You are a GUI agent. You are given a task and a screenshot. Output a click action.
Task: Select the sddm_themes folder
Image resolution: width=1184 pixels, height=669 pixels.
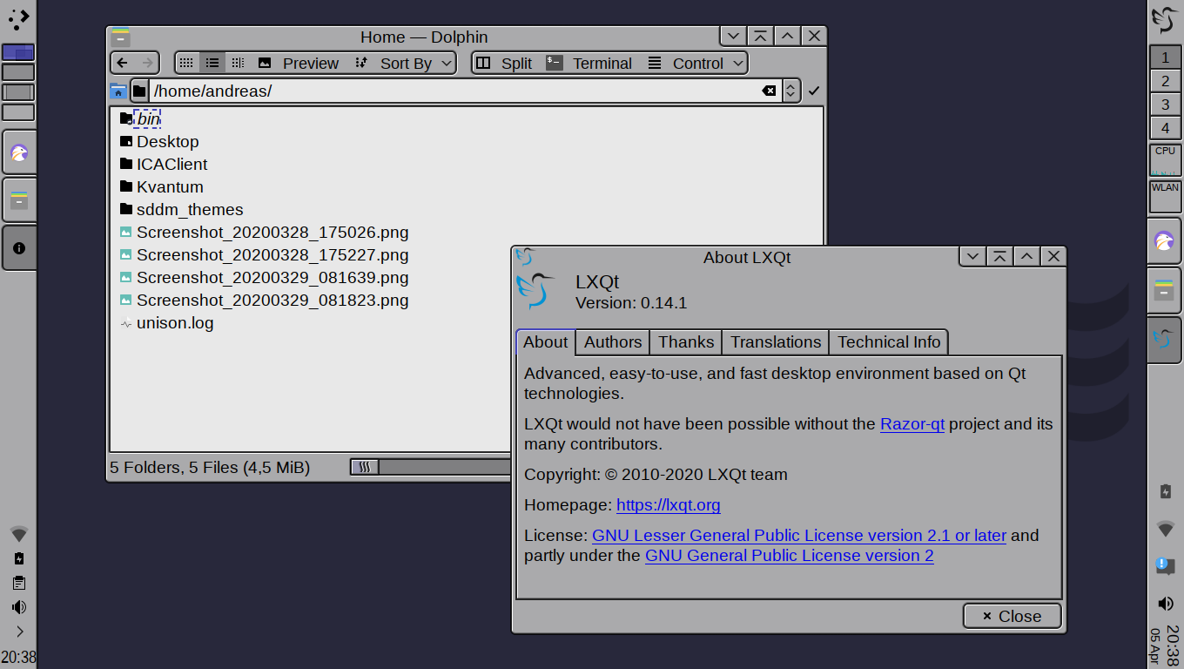pos(181,209)
